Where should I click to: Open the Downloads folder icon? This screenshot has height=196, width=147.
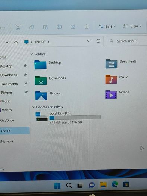tap(41, 81)
